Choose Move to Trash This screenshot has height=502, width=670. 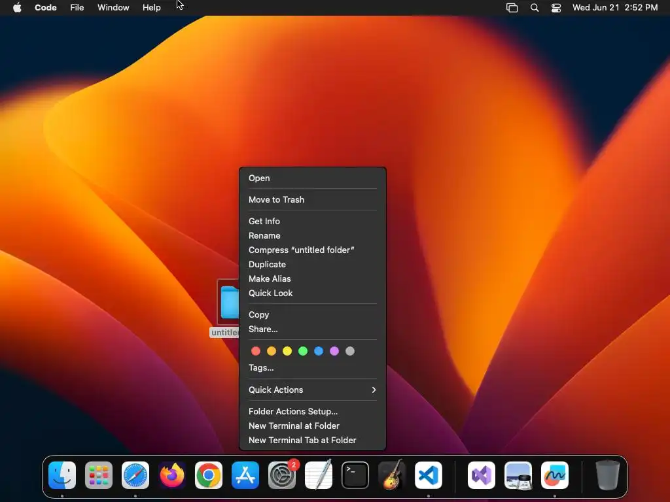(312, 199)
